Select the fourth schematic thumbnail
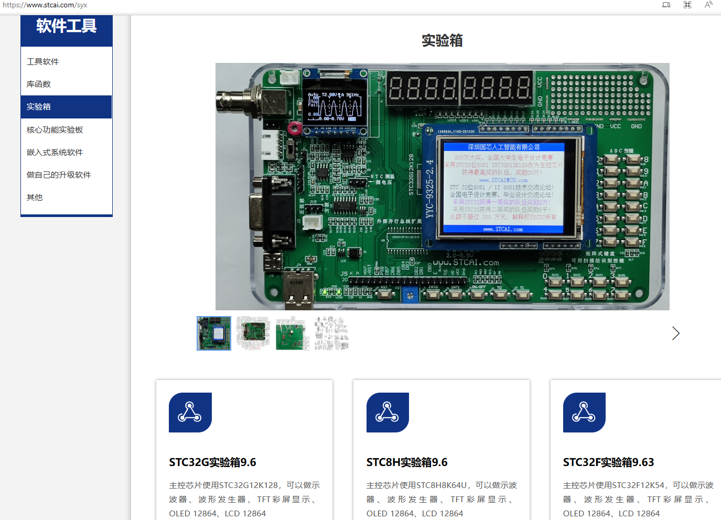Viewport: 721px width, 520px height. (332, 333)
